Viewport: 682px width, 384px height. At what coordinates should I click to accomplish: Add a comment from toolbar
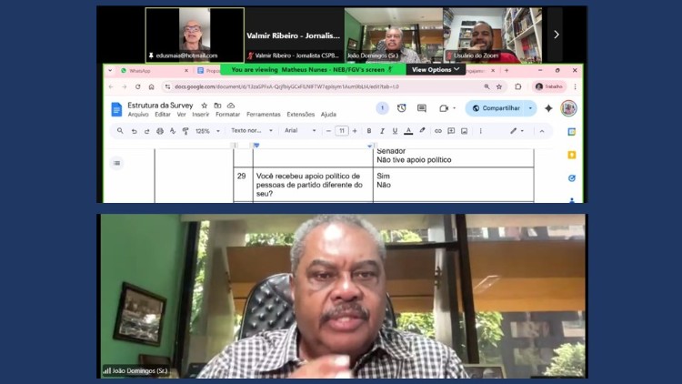click(x=451, y=131)
